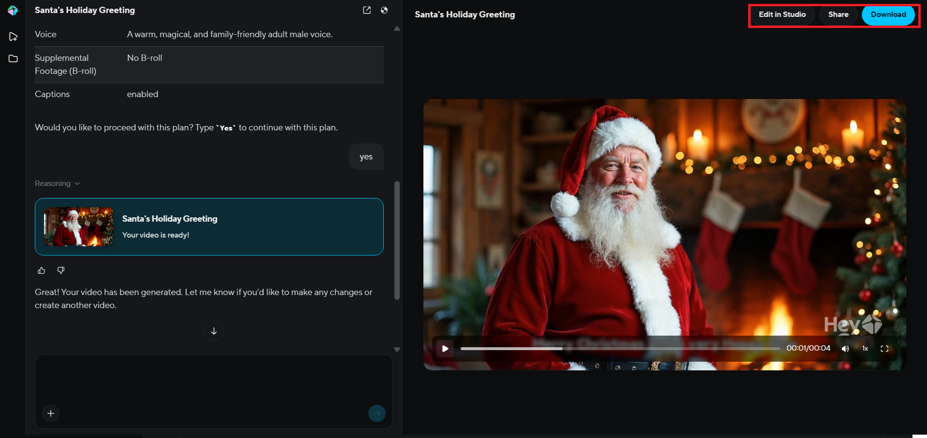Give thumbs down to the response
The image size is (927, 438).
pos(61,270)
